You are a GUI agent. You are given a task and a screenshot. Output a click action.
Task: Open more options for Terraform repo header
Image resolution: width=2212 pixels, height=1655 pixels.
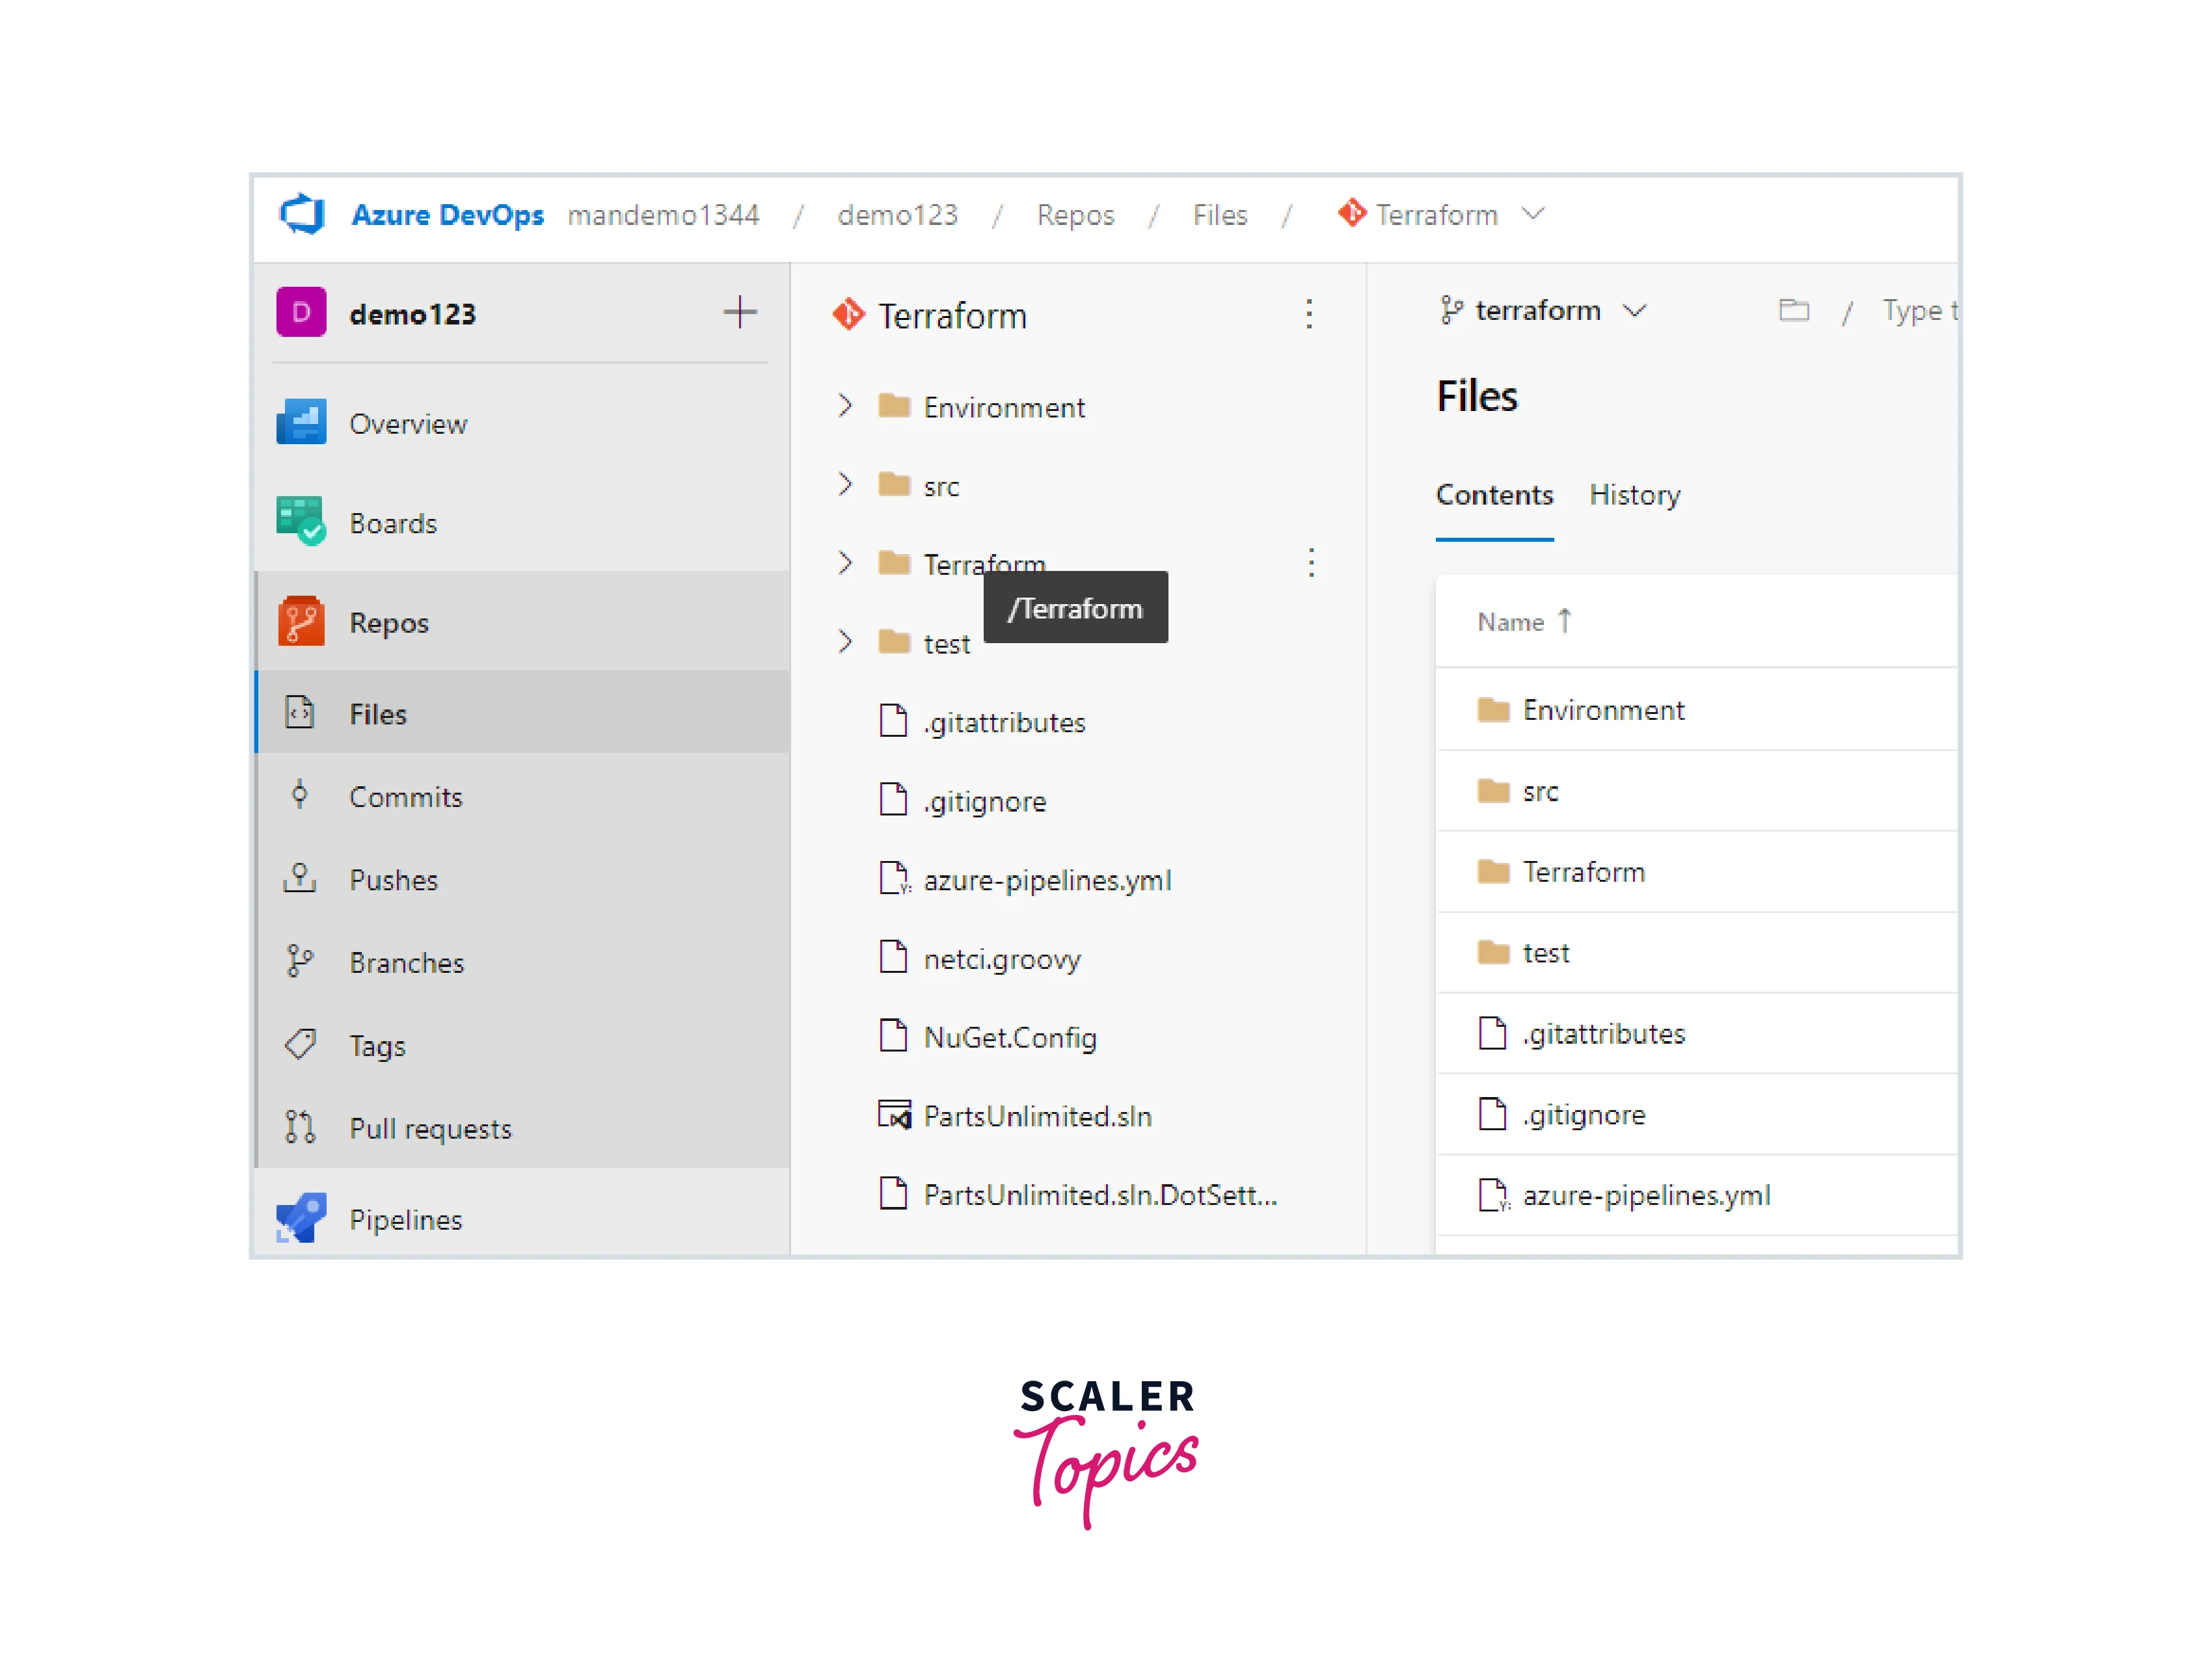(1309, 314)
